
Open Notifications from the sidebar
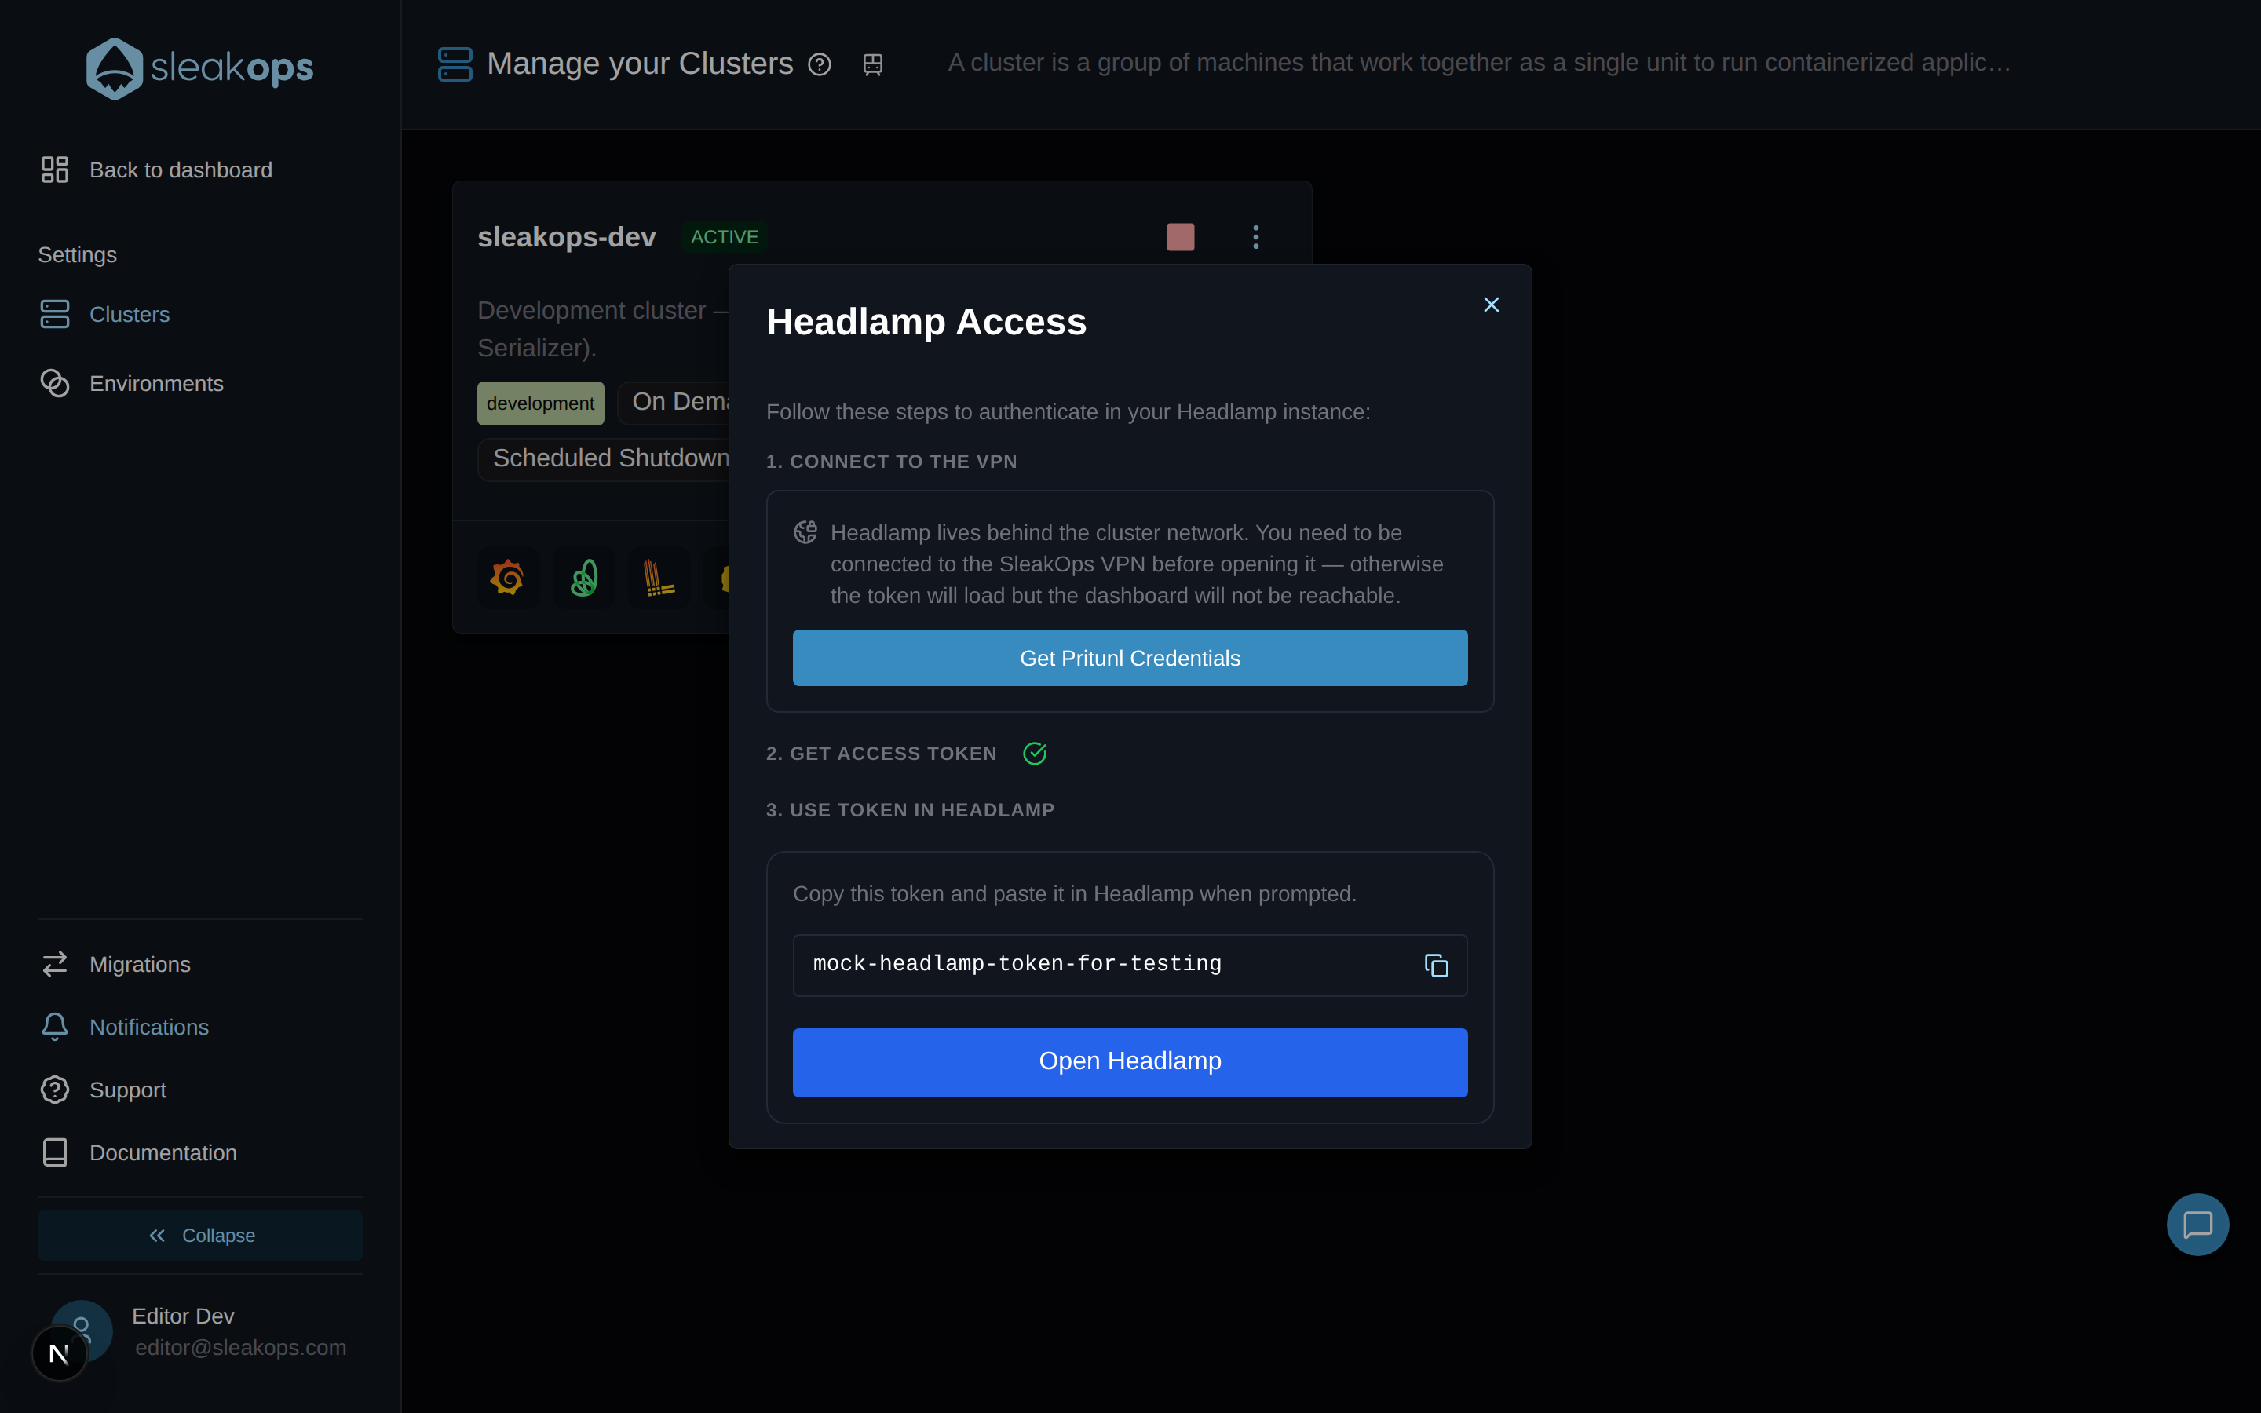tap(125, 1026)
